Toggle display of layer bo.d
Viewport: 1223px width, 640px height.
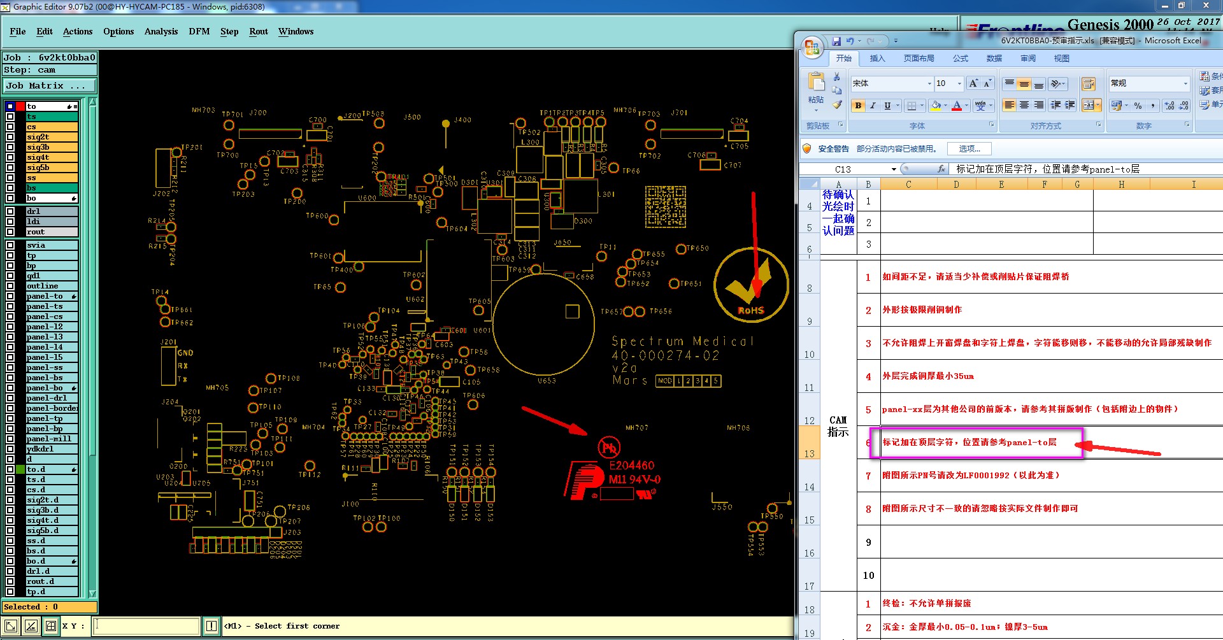[10, 561]
